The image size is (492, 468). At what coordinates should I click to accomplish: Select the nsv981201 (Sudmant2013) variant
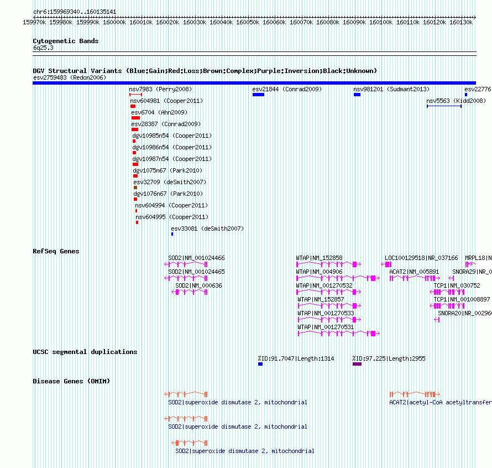pyautogui.click(x=357, y=95)
